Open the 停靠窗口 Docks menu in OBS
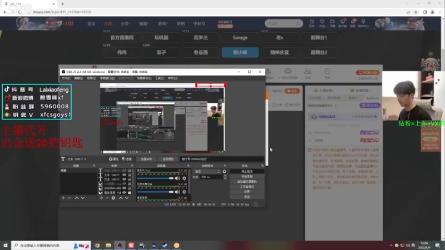This screenshot has width=445, height=250. pos(107,78)
